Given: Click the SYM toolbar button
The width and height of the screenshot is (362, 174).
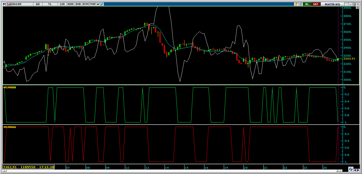Looking at the screenshot, I should coord(85,4).
